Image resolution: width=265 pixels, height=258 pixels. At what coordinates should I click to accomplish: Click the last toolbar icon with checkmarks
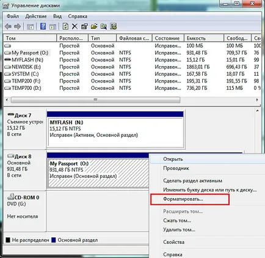[113, 26]
